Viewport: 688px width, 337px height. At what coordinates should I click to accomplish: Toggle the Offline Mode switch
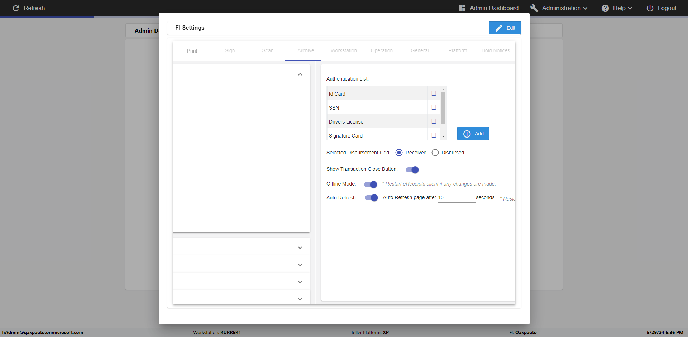click(x=371, y=184)
